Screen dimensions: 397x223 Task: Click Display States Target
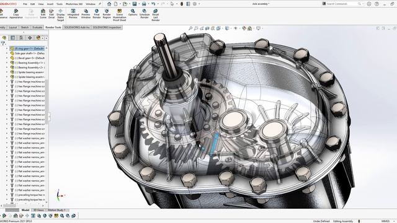coord(61,15)
